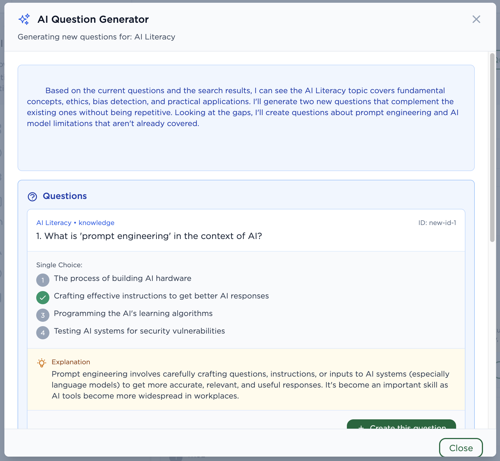
Task: Click the 'knowledge' category tag
Action: coord(96,223)
